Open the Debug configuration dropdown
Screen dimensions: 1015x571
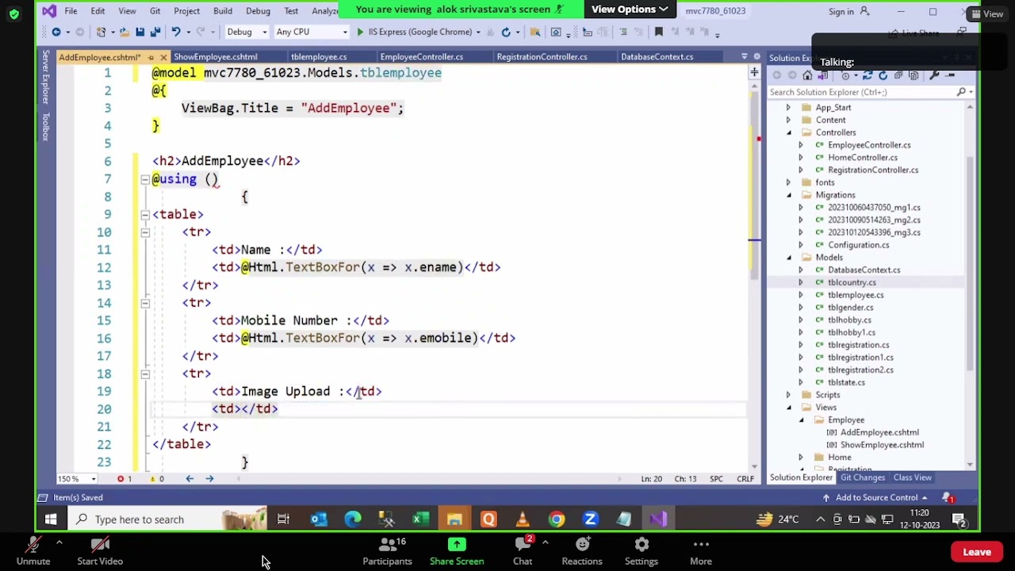point(247,32)
